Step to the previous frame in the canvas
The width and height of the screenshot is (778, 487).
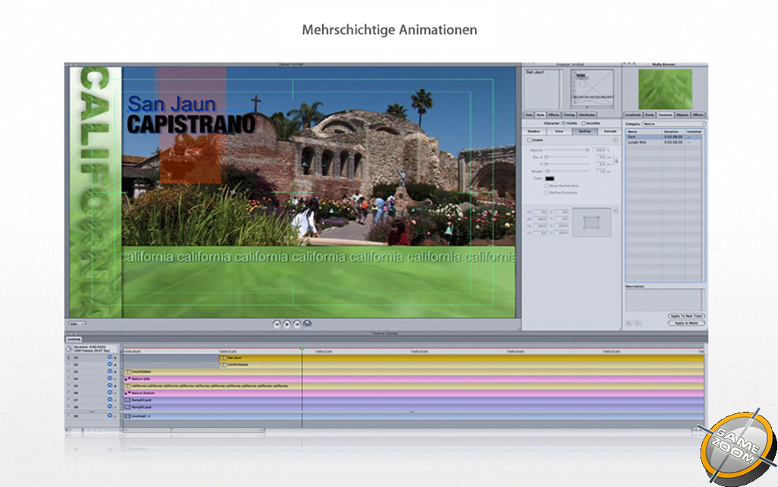(x=277, y=324)
